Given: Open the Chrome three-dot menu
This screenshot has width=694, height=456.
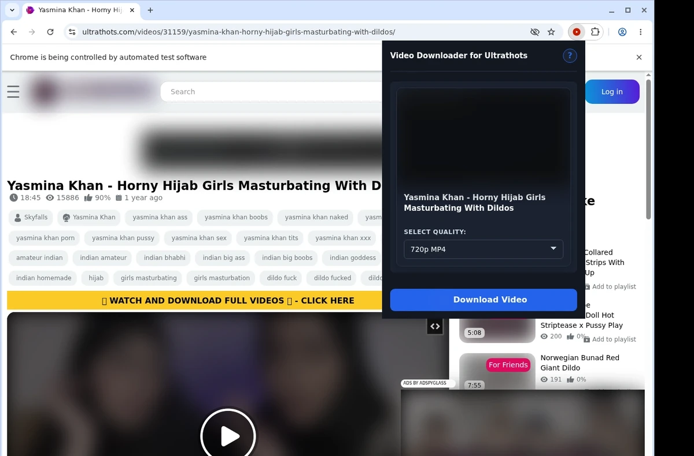Looking at the screenshot, I should (x=640, y=32).
